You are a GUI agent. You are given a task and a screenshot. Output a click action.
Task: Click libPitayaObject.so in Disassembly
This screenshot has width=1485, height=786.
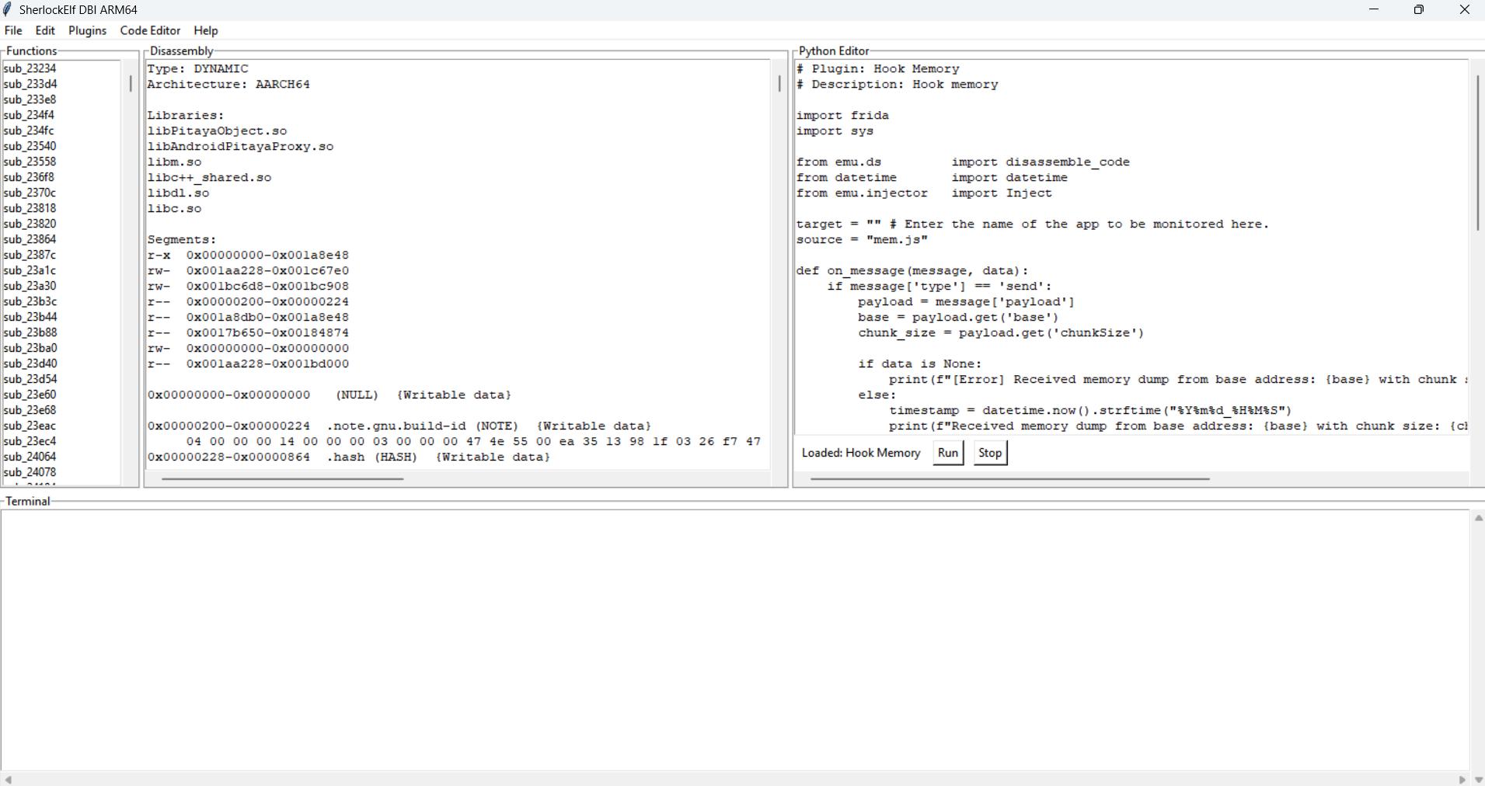coord(217,130)
